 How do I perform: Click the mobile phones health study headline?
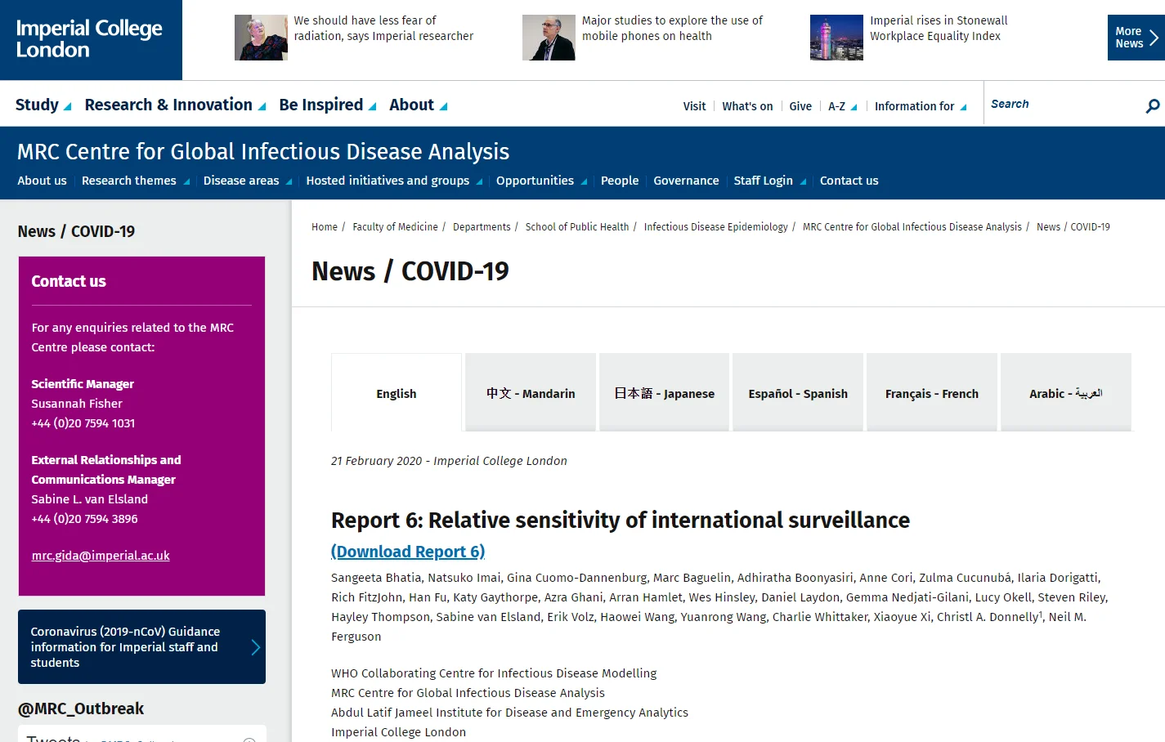[x=672, y=28]
